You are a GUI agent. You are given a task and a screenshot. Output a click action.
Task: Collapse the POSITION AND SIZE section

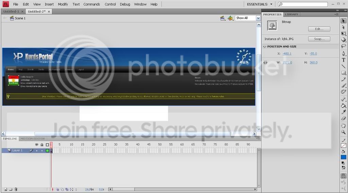264,47
